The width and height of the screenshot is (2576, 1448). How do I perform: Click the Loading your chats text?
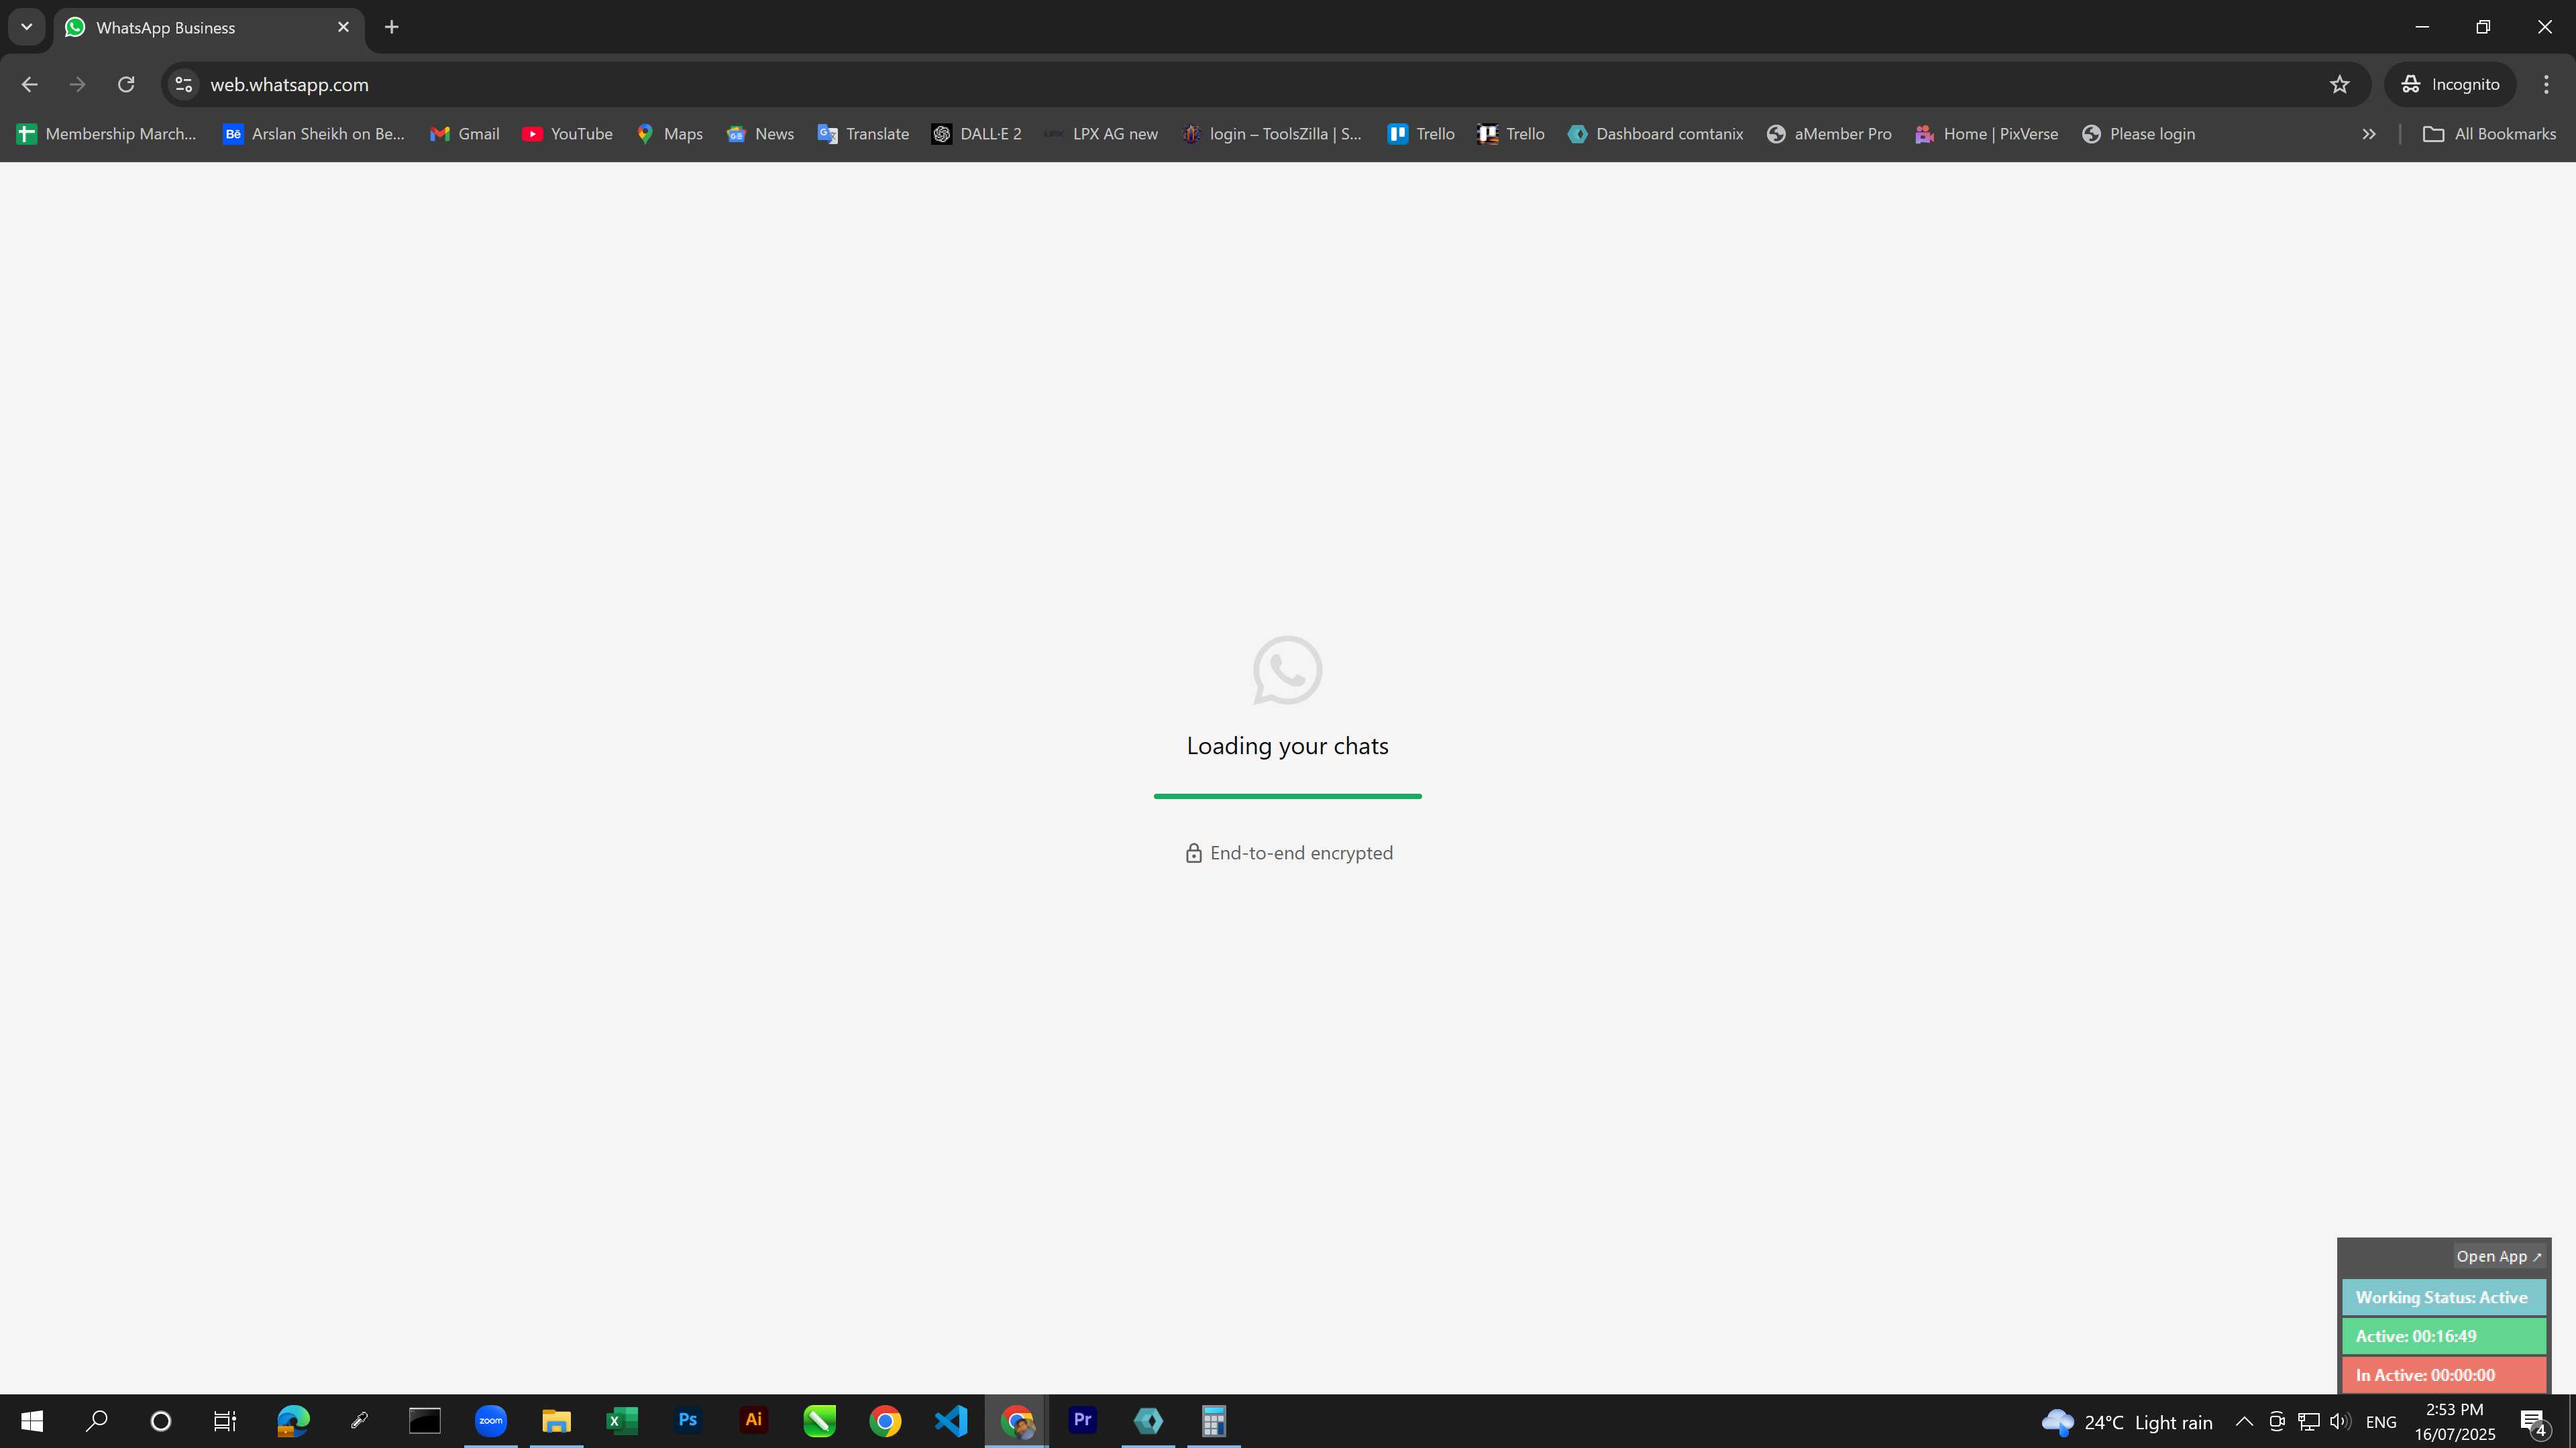tap(1287, 747)
